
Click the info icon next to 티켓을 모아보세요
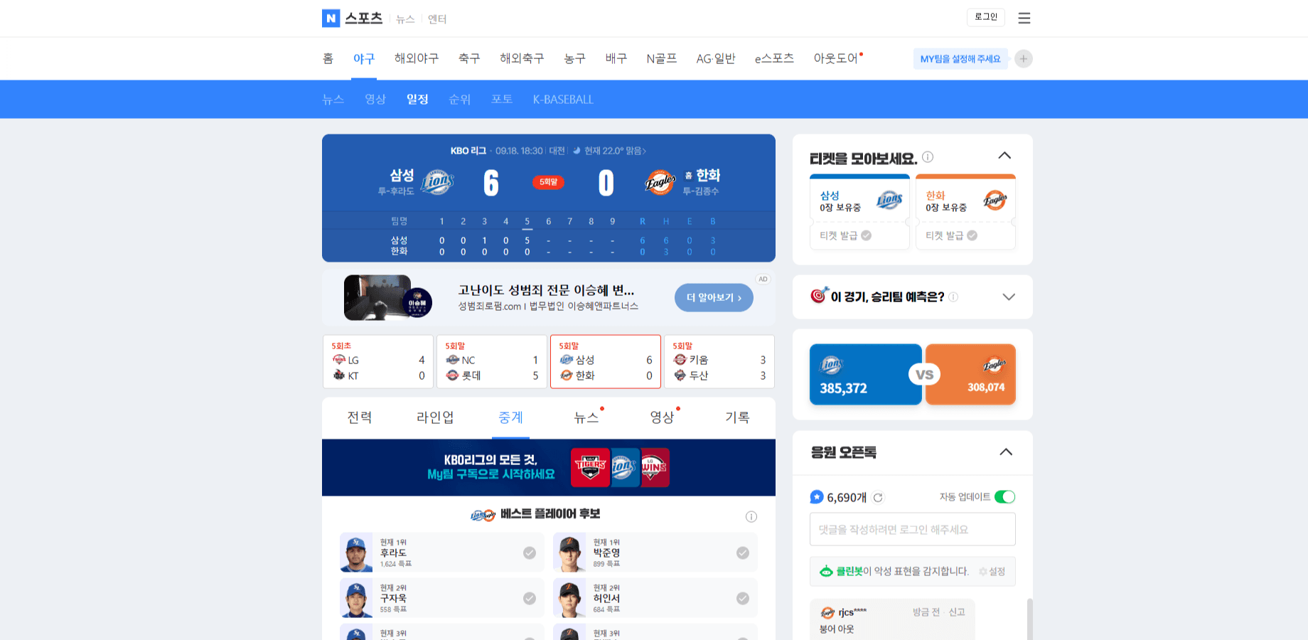[x=928, y=157]
